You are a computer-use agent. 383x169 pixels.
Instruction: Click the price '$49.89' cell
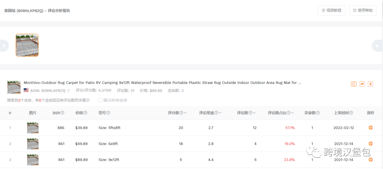click(x=81, y=143)
